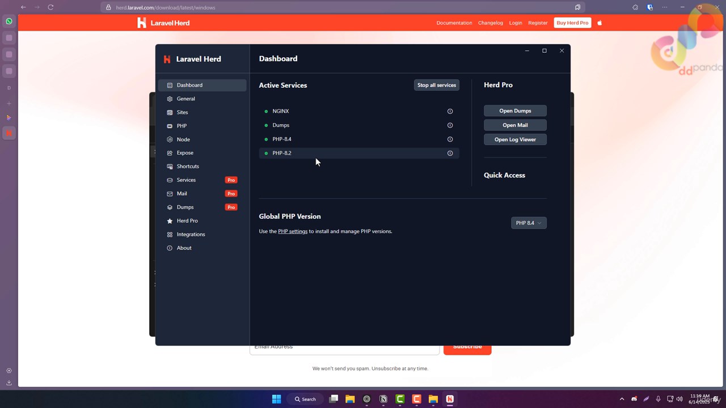The width and height of the screenshot is (726, 408).
Task: Open the About section
Action: (x=202, y=248)
